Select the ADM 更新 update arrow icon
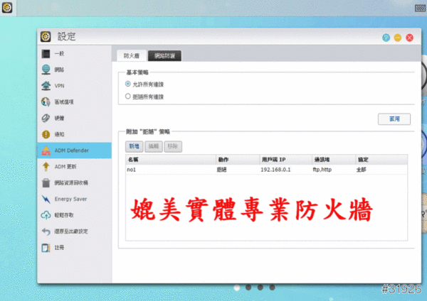Viewport: 427px width, 301px height. pyautogui.click(x=46, y=166)
